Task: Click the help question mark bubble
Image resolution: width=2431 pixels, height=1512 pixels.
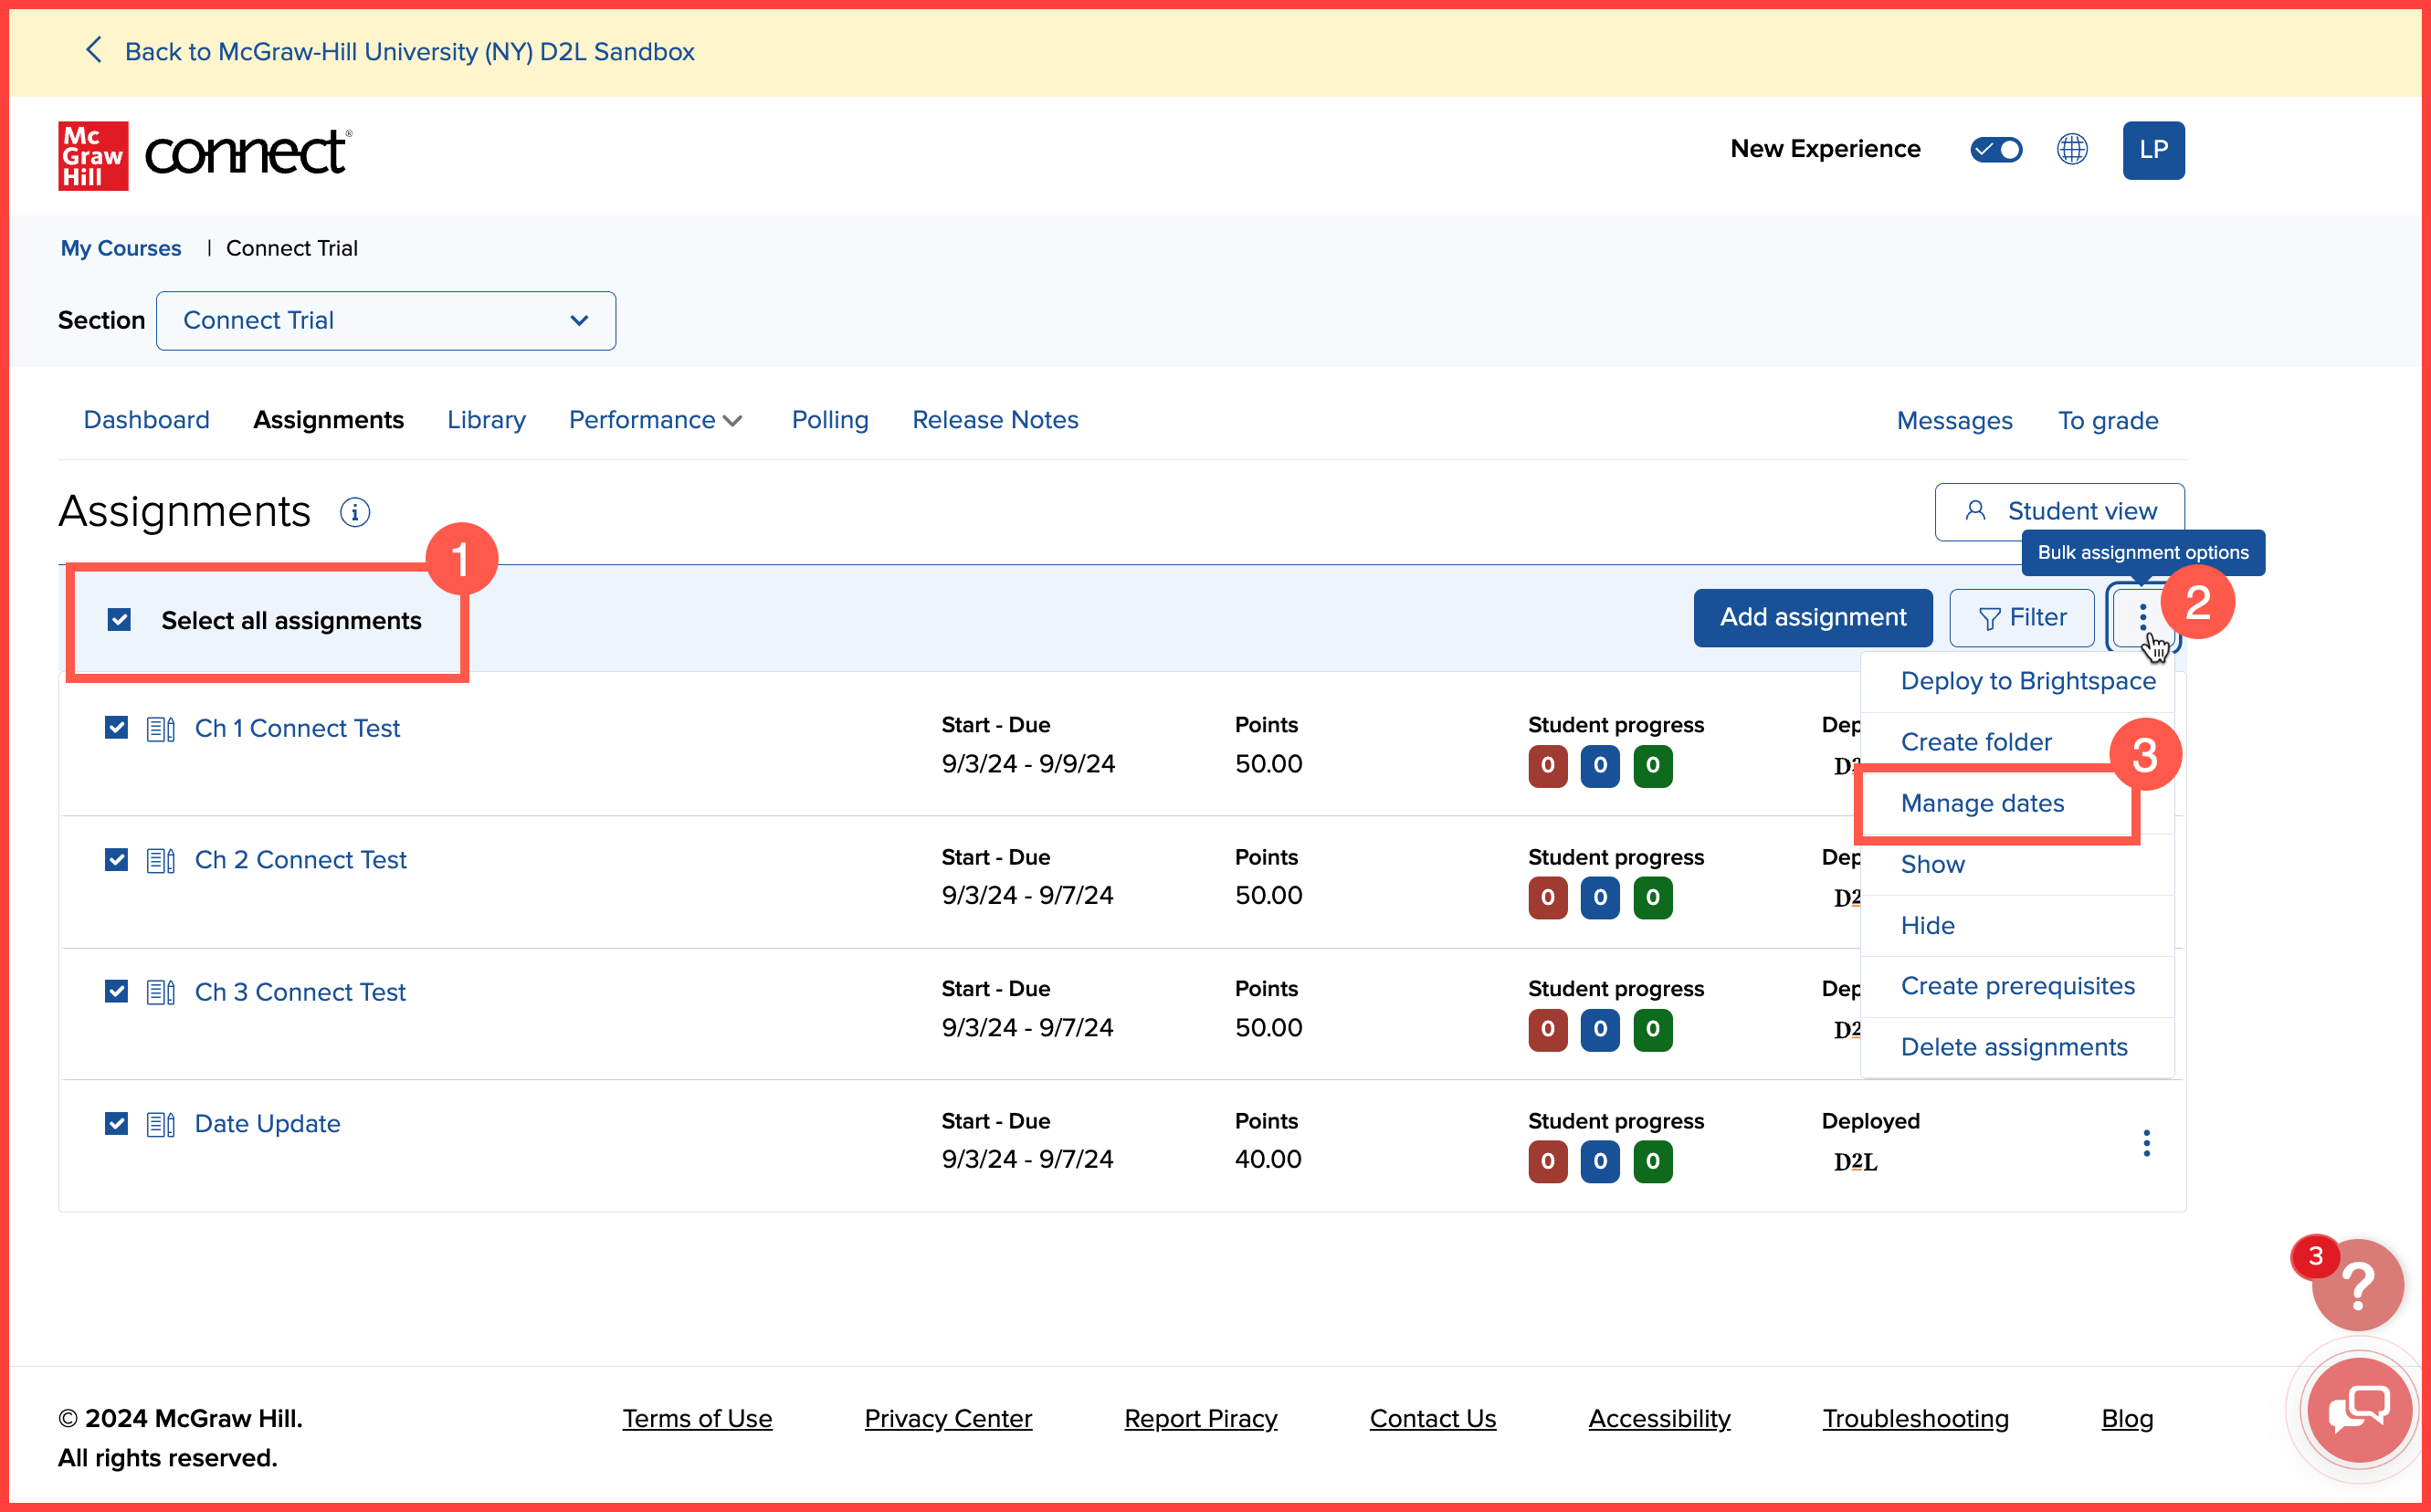Action: coord(2357,1285)
